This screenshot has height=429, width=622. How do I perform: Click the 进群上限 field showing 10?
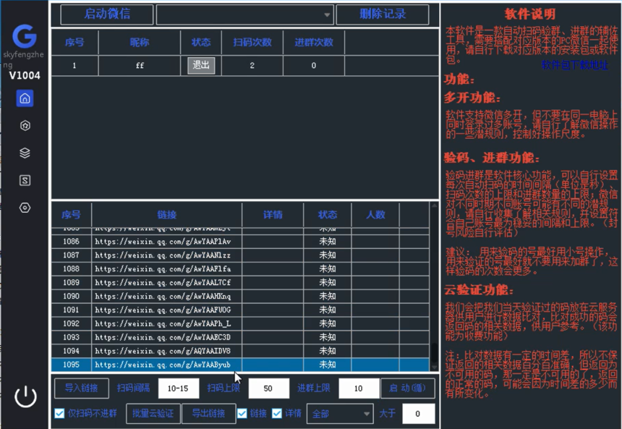[x=359, y=388]
